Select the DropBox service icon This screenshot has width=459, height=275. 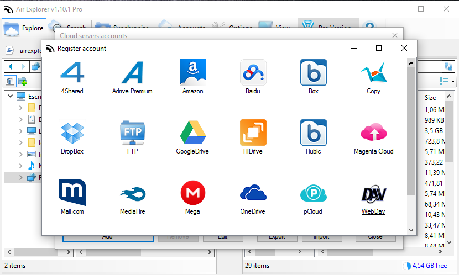[x=72, y=133]
